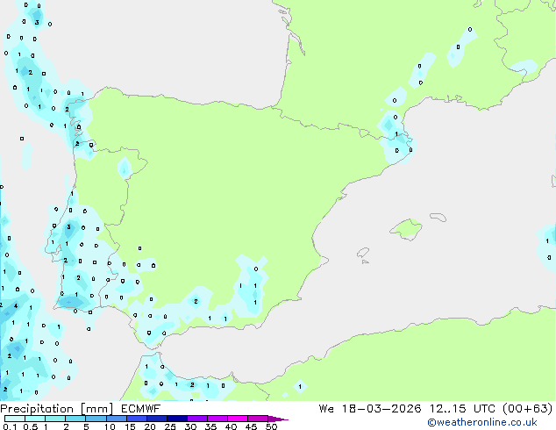
Task: Click the 'Precipitation [mm]' label
Action: pyautogui.click(x=56, y=409)
